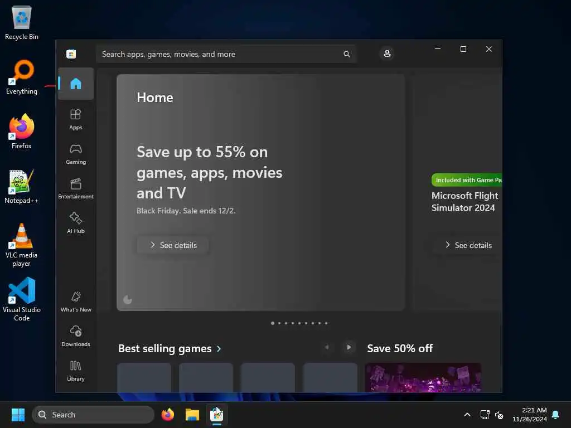The width and height of the screenshot is (571, 428).
Task: Open the network status tray icon
Action: point(485,415)
